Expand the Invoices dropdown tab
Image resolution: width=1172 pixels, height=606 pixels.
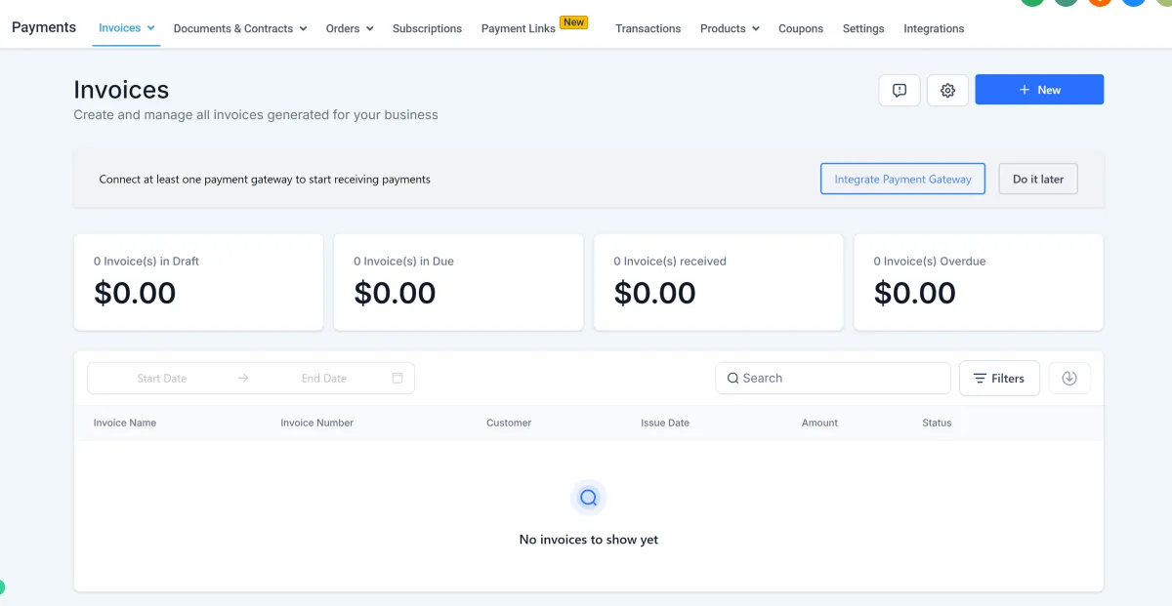127,28
